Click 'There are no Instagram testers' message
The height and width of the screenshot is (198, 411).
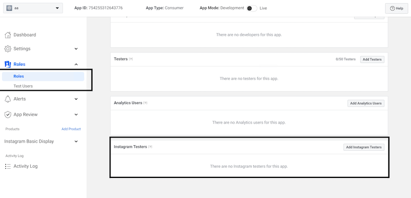point(249,166)
